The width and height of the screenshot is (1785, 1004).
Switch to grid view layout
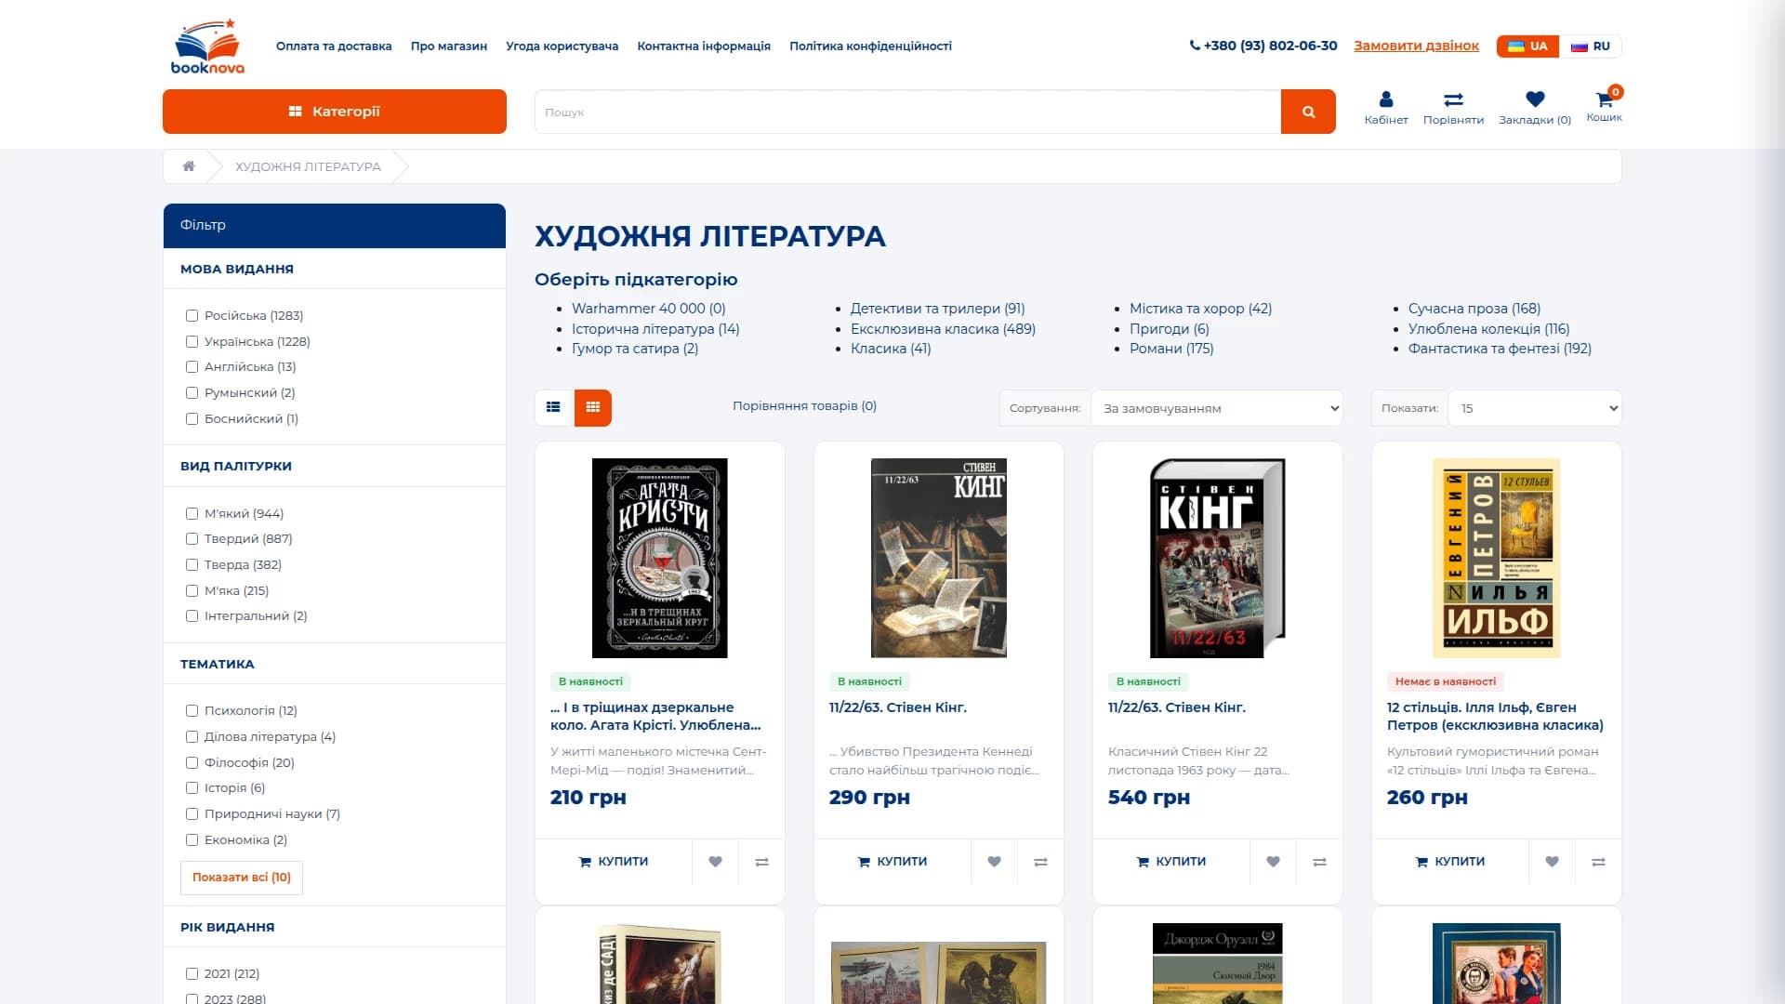593,407
